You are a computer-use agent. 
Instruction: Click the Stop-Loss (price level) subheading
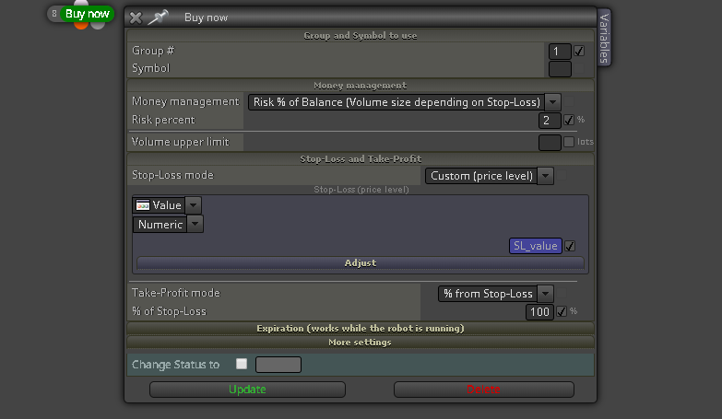(361, 190)
